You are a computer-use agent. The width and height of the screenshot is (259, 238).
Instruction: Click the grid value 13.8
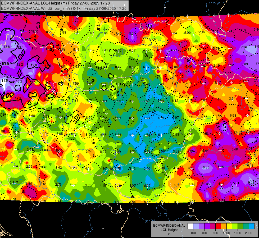pos(7,47)
